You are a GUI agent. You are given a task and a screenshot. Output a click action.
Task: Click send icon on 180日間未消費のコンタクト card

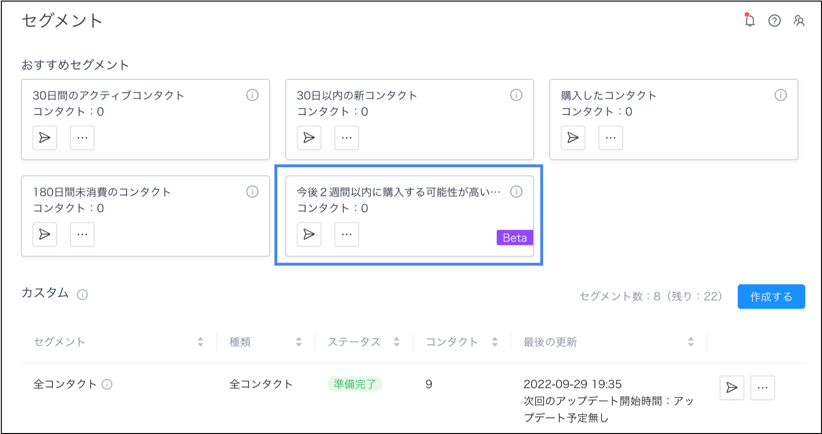pos(45,234)
